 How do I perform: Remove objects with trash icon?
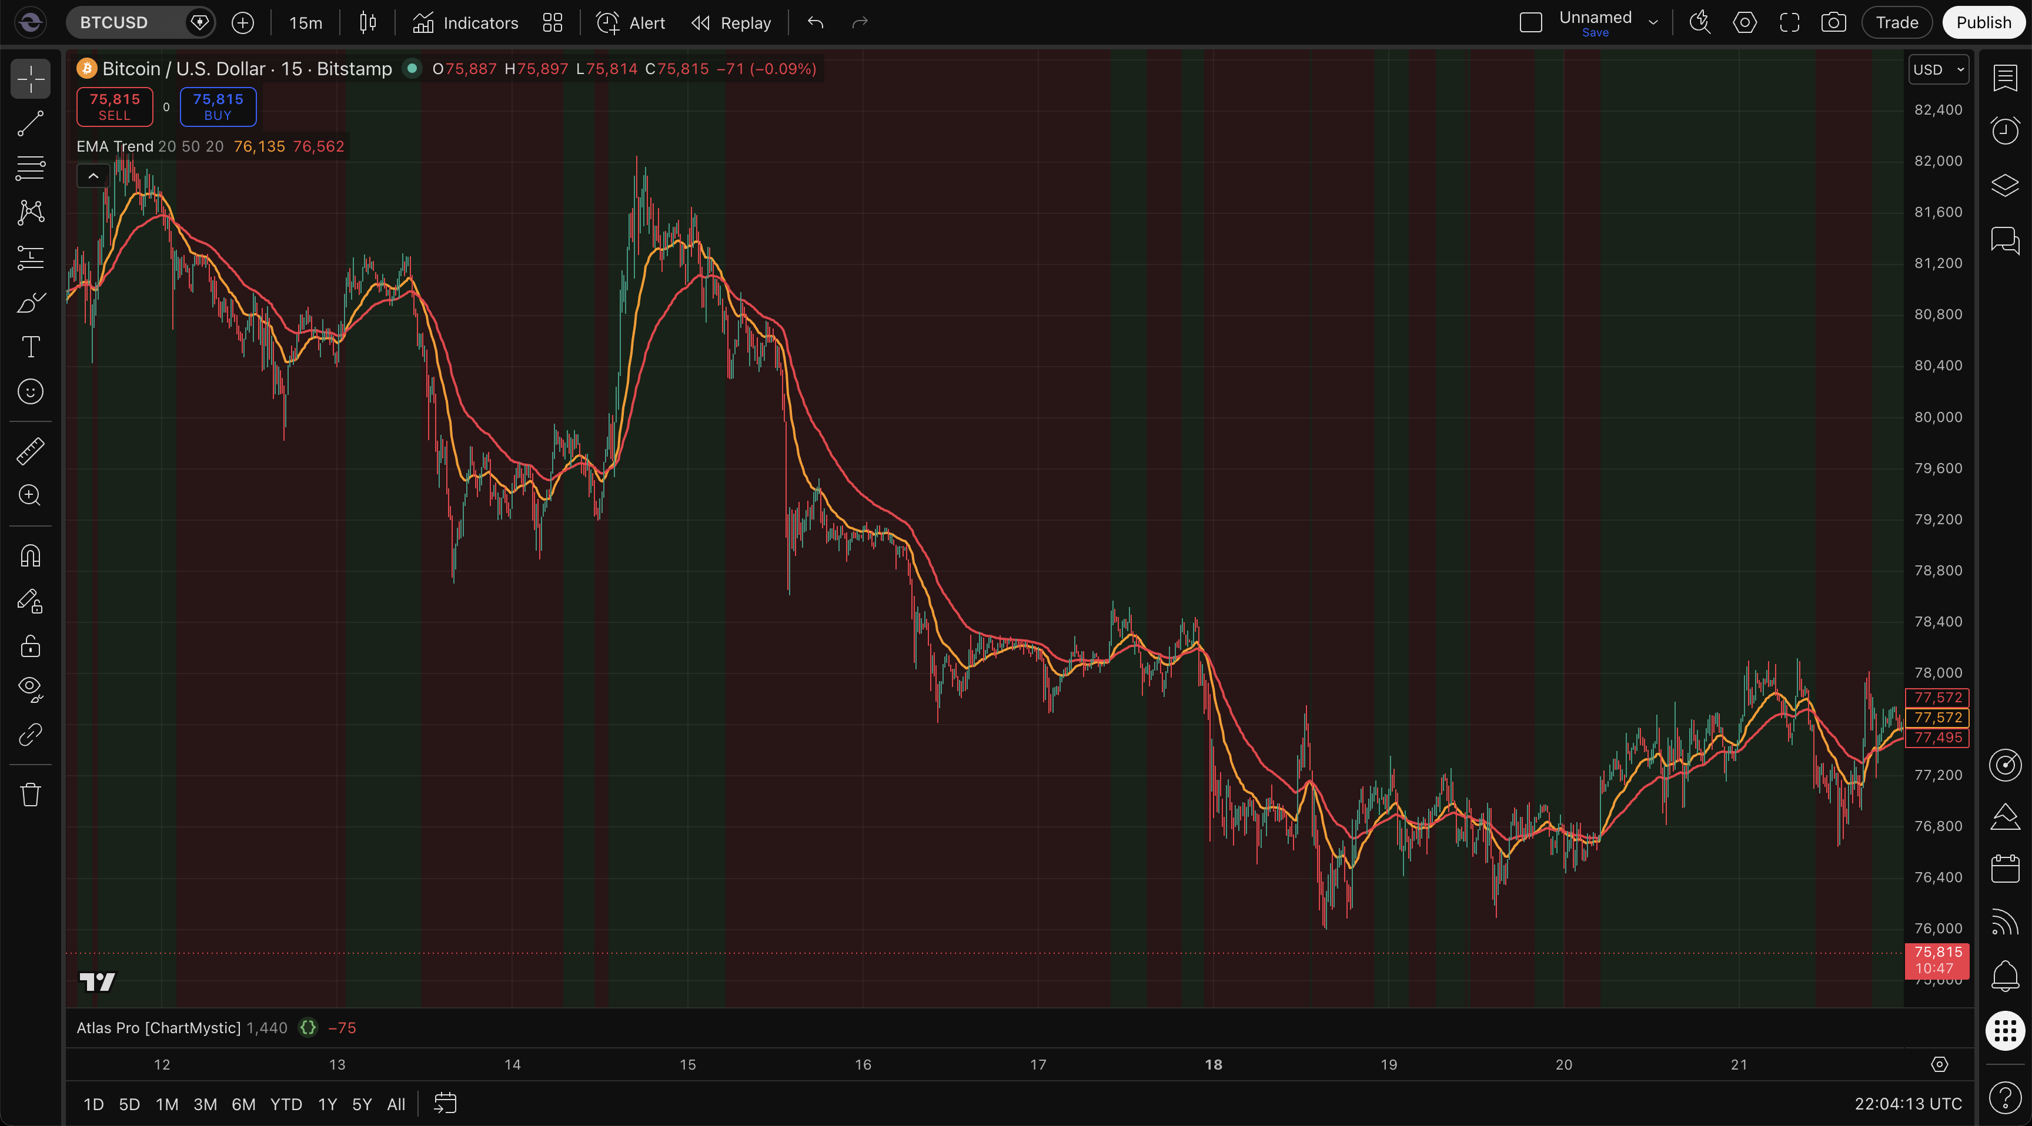pyautogui.click(x=30, y=794)
